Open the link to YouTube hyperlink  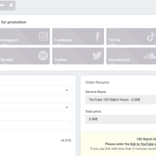click(143, 144)
